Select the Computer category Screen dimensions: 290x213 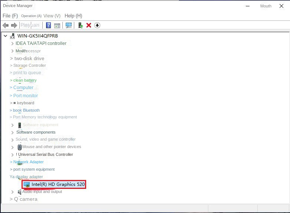[x=23, y=88]
